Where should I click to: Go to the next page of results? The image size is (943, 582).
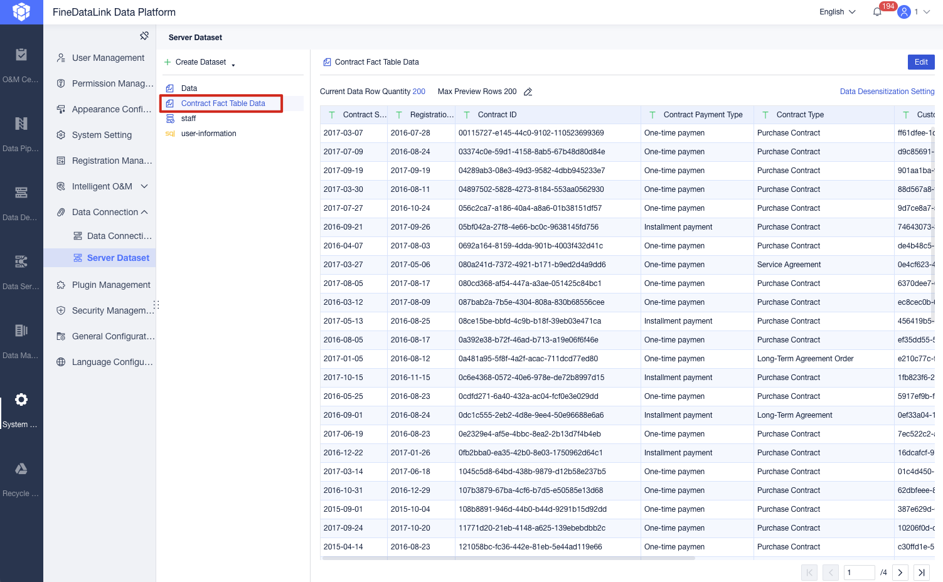point(900,573)
